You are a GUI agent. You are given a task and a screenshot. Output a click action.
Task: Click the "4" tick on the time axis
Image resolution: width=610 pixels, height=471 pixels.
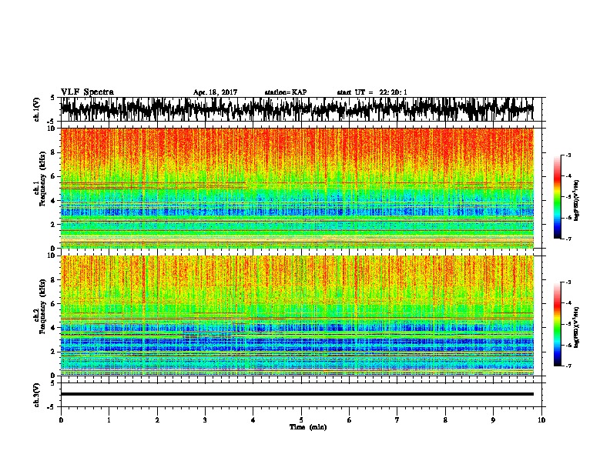click(253, 420)
